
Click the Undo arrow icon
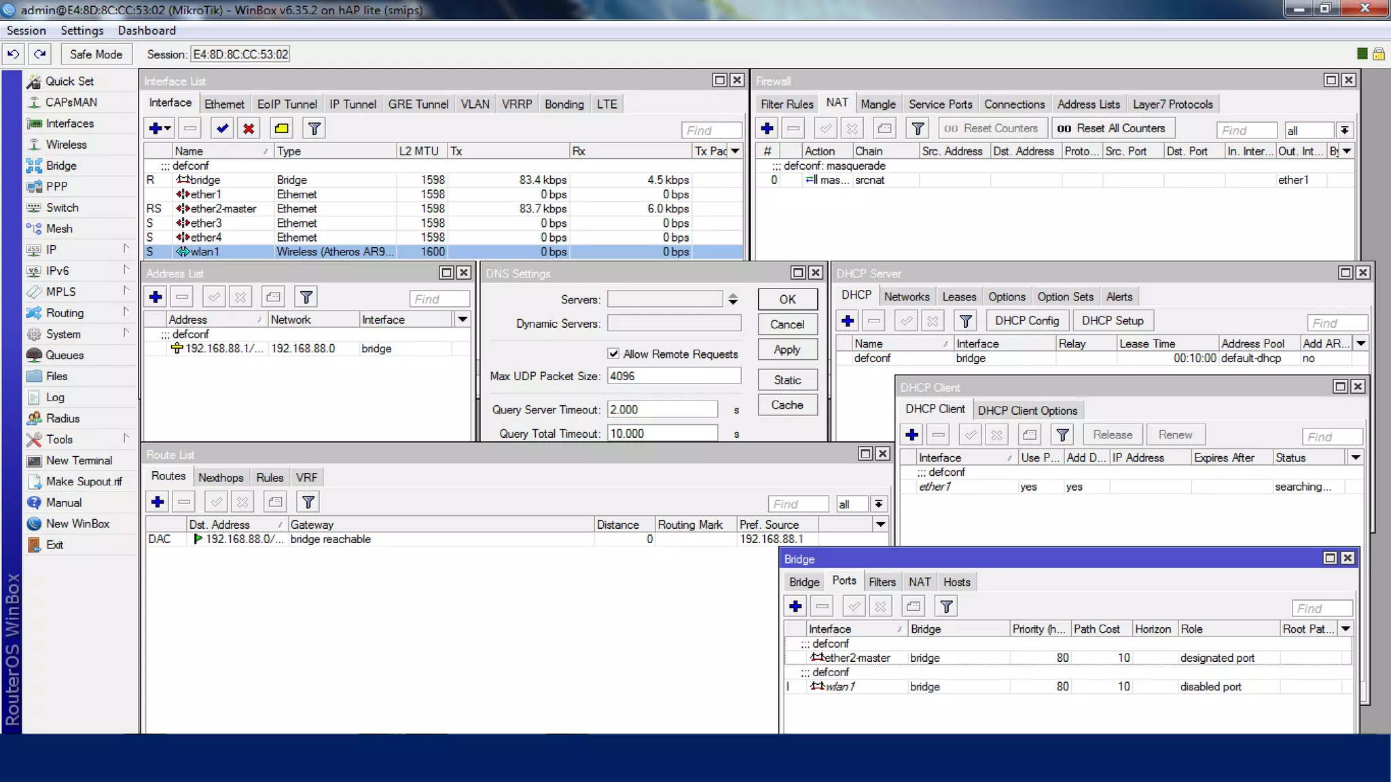pyautogui.click(x=13, y=54)
